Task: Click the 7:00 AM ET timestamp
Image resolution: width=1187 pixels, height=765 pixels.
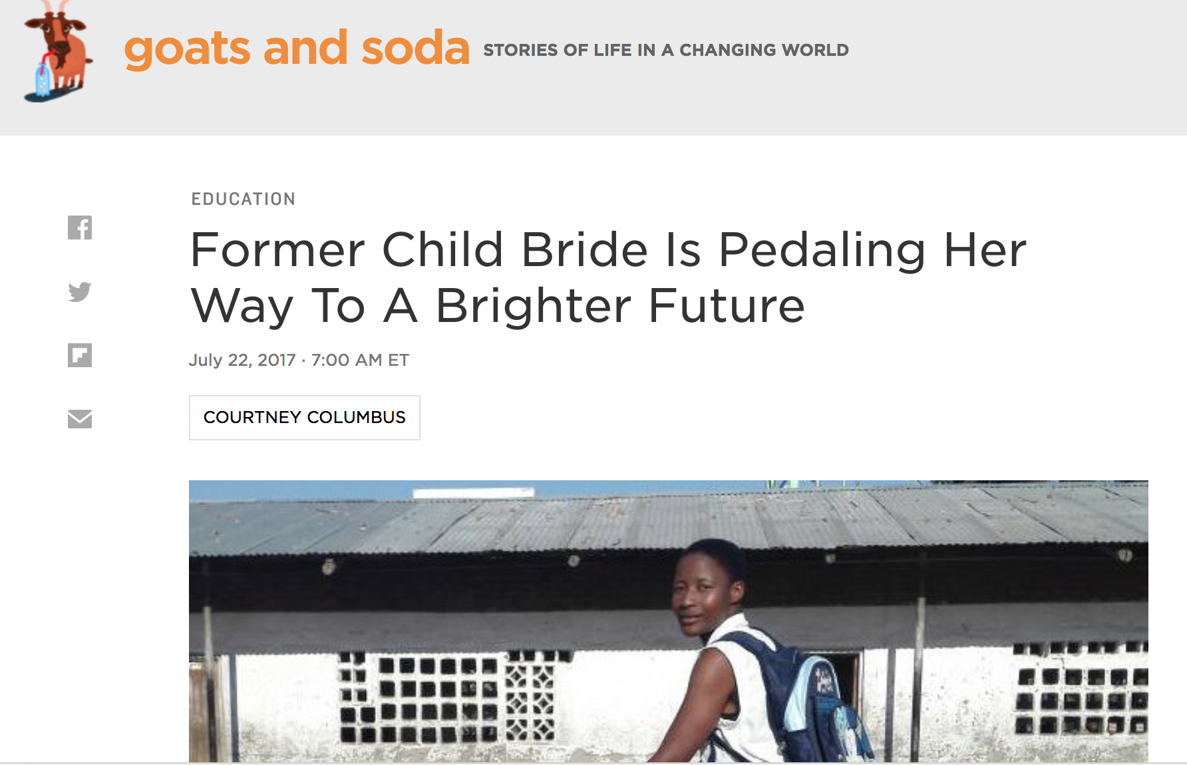Action: click(360, 360)
